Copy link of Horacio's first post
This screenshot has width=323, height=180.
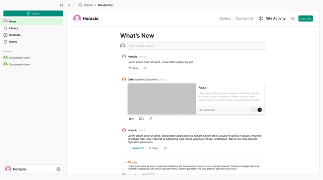(145, 68)
